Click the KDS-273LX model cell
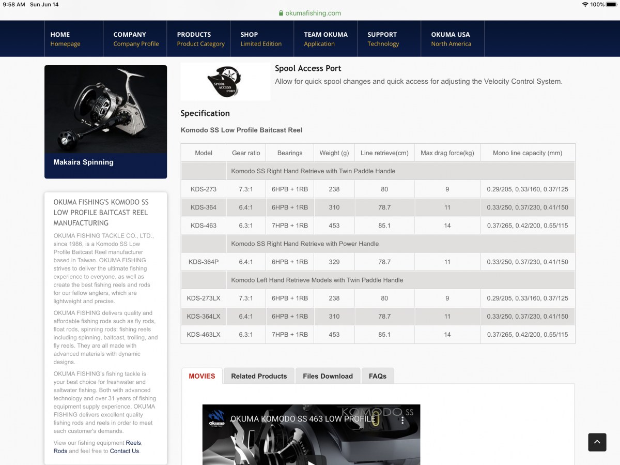 [204, 298]
